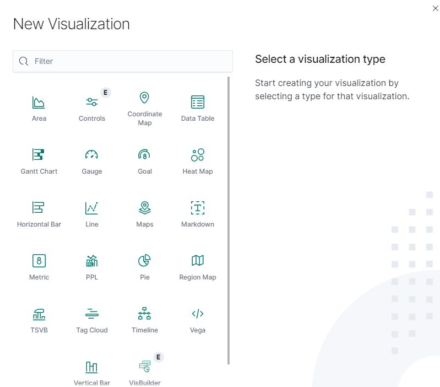Open the Vega visualization type

[198, 320]
